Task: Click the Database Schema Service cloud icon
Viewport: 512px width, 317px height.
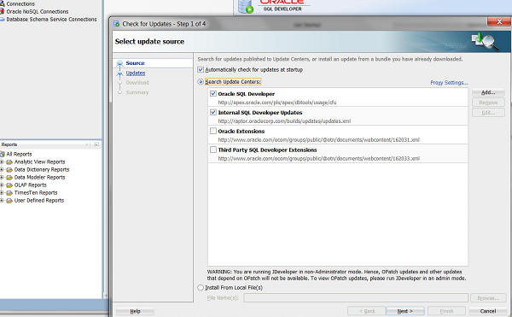Action: tap(2, 20)
